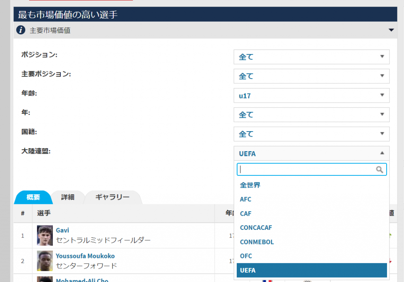
Task: Open the 年齢 dropdown showing u17
Action: pyautogui.click(x=311, y=95)
